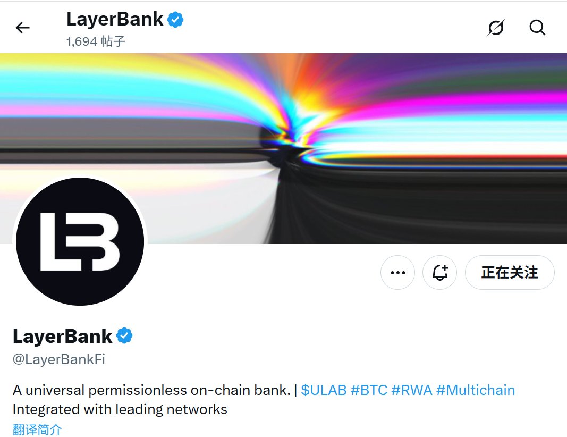Open the three-dot more options button

(398, 272)
